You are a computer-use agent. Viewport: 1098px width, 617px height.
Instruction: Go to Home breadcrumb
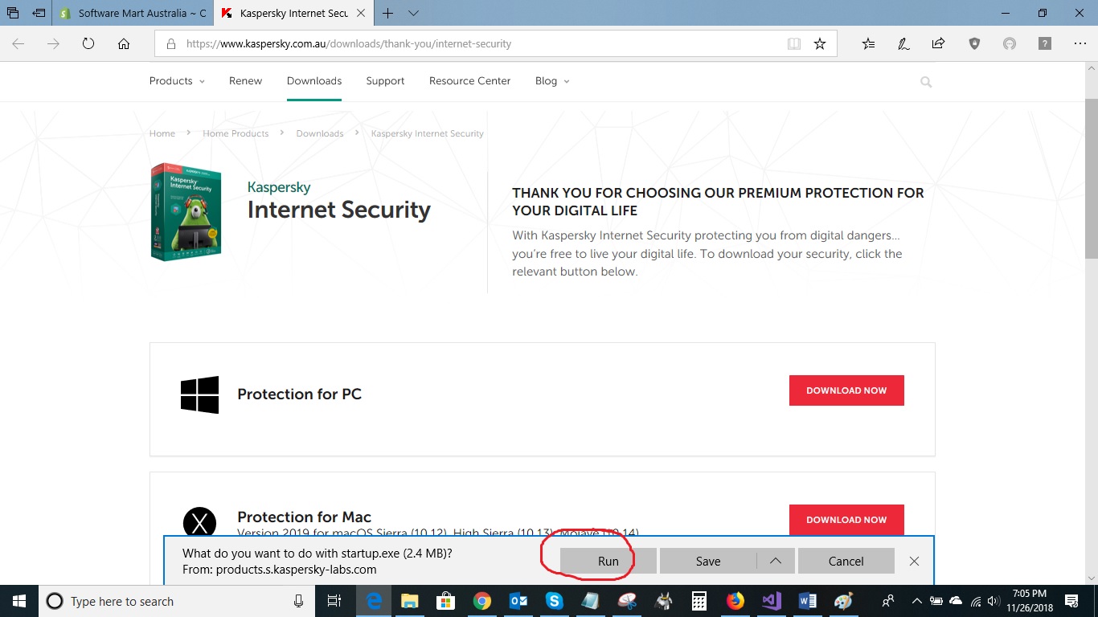click(162, 133)
